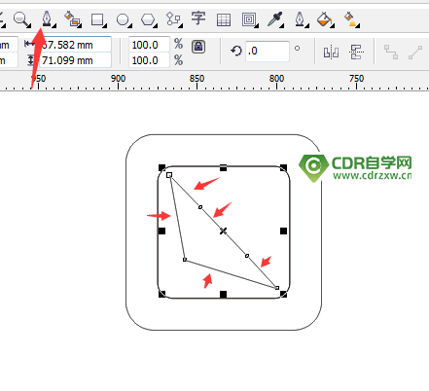Select the Interactive Fill tool
The height and width of the screenshot is (391, 429).
point(351,18)
